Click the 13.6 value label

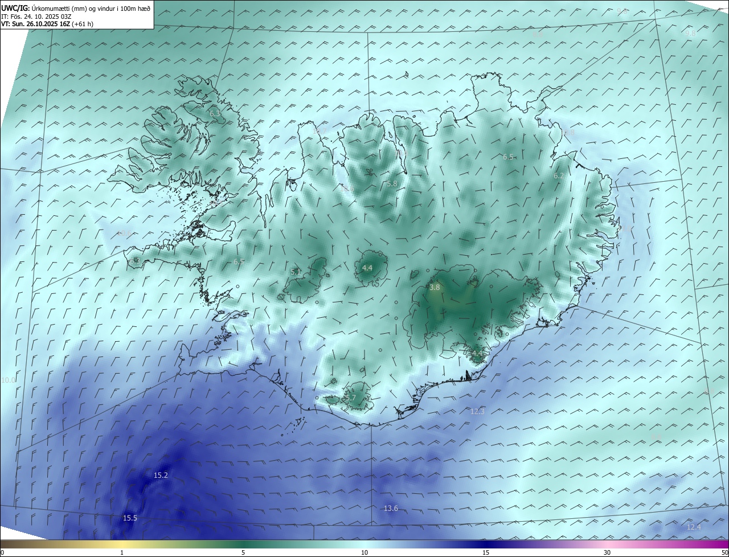tap(391, 508)
